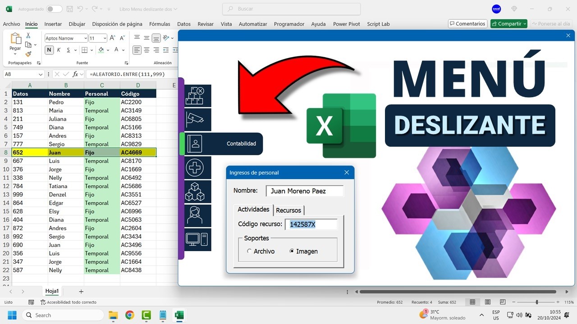Open the Archivo file menu

[x=11, y=24]
